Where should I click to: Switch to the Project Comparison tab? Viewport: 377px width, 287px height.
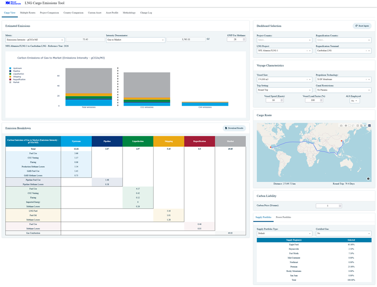pyautogui.click(x=49, y=13)
